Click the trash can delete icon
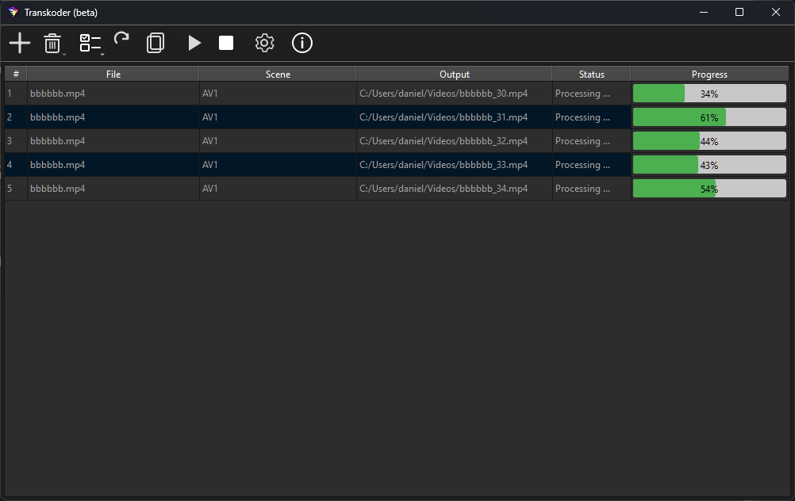The width and height of the screenshot is (795, 501). [52, 44]
